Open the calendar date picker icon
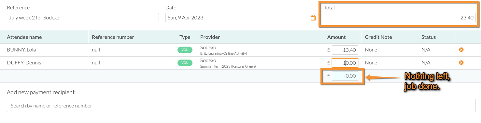The image size is (481, 123). click(x=313, y=18)
